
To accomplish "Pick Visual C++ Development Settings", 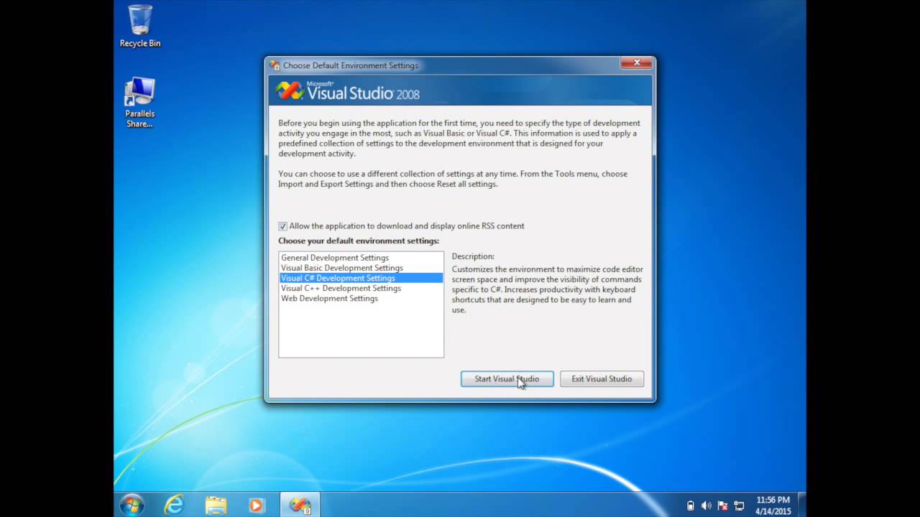I will pos(361,288).
